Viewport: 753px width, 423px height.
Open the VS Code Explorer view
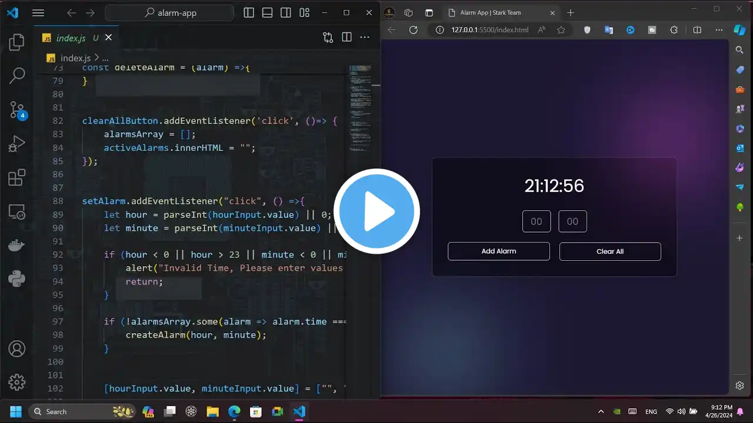(x=17, y=42)
